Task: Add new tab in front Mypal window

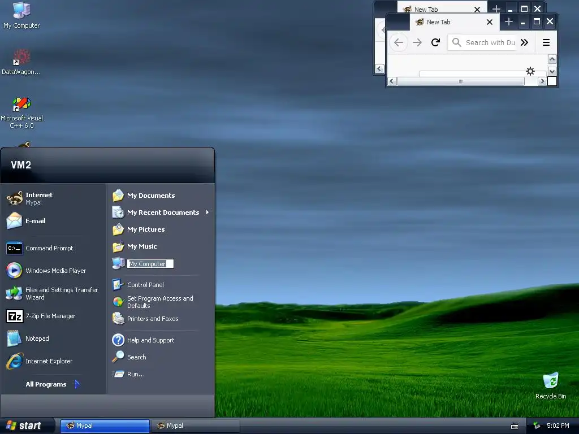Action: (508, 22)
